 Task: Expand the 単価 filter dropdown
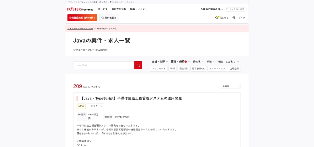[x=210, y=62]
